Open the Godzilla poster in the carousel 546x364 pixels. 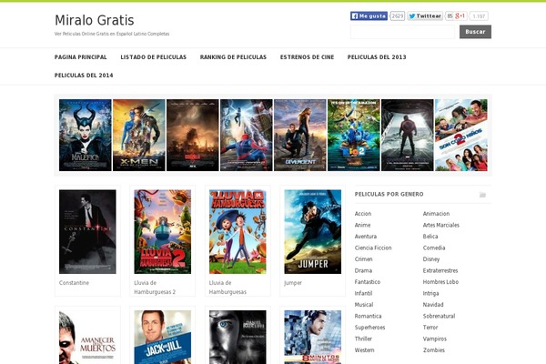click(x=193, y=136)
